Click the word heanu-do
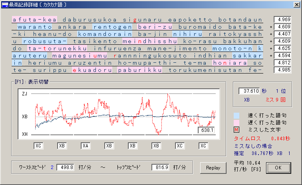Viewport: 302px width, 185px height. (52, 34)
